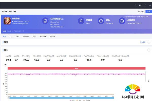Click the Var(FPS) value 0.4
This screenshot has width=152, height=101.
click(17, 60)
